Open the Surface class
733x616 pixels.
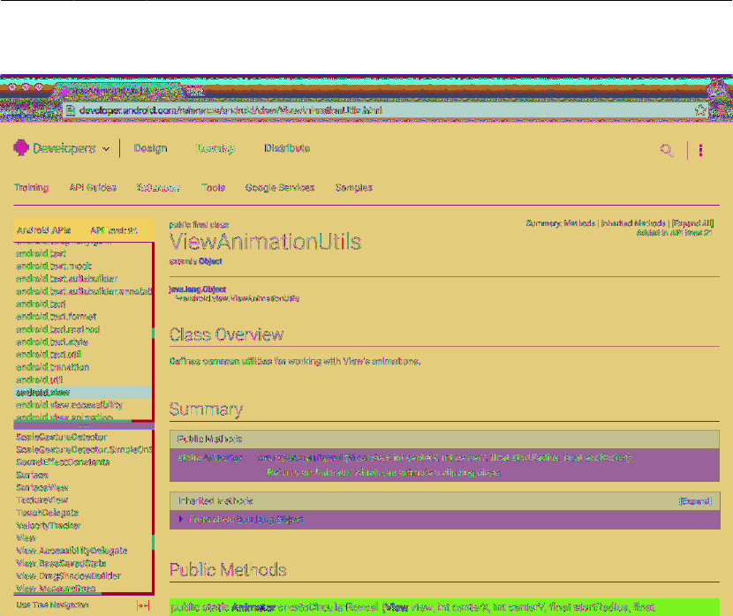pyautogui.click(x=33, y=475)
